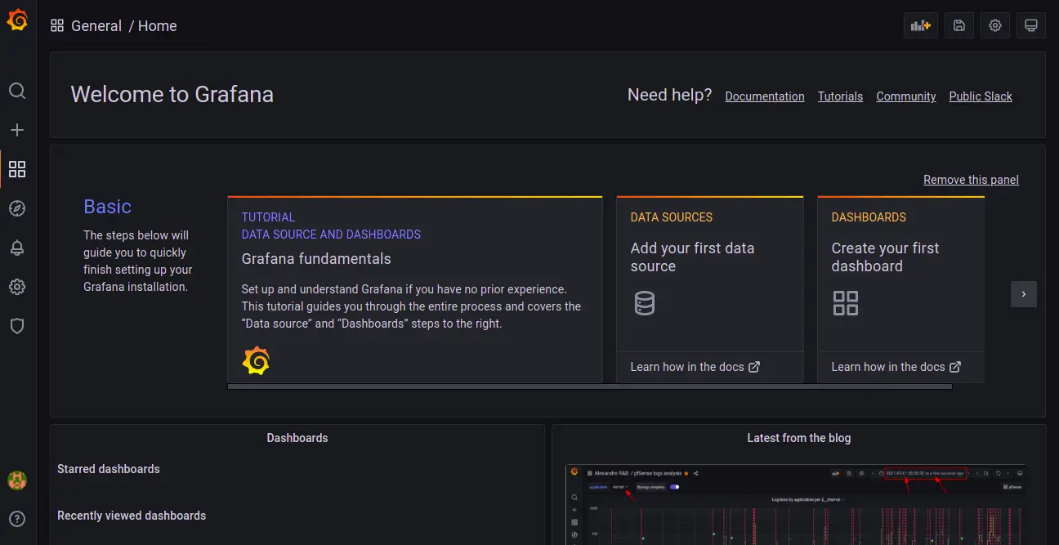Click the Cycle view mode monitor icon
Viewport: 1059px width, 545px height.
pos(1031,25)
